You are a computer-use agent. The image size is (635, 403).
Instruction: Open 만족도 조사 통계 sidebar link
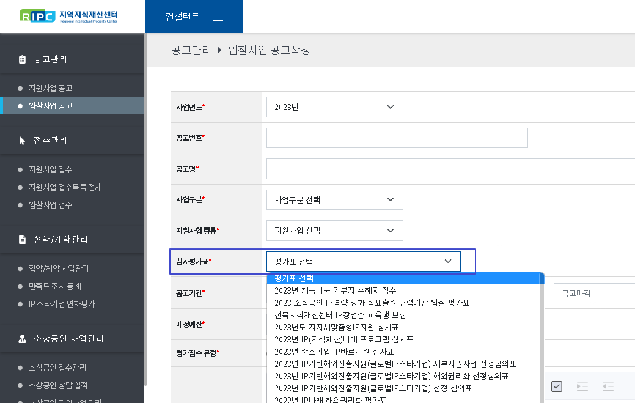55,286
